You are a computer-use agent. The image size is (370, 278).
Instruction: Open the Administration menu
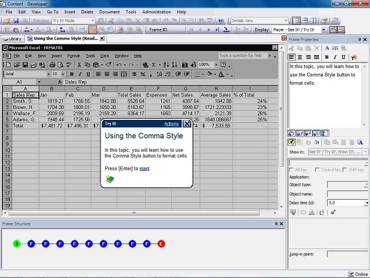157,12
